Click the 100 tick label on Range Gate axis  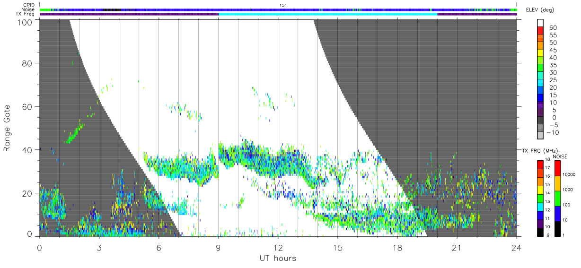(26, 22)
